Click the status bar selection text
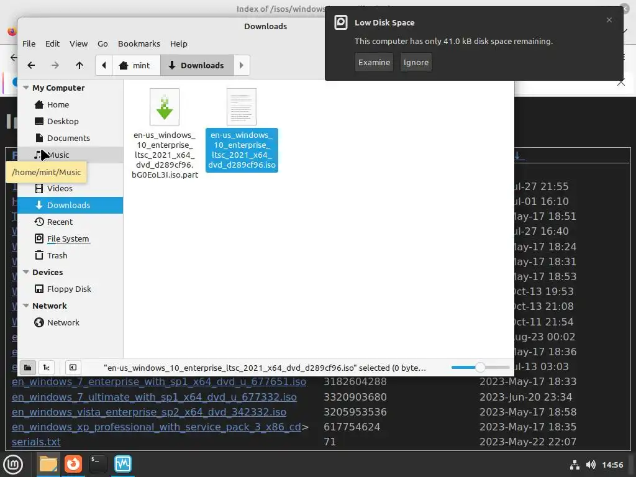 pos(265,368)
